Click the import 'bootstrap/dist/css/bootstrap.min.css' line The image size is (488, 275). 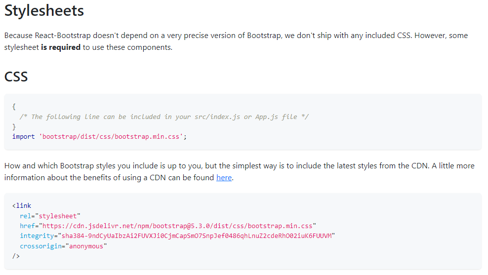pos(99,137)
